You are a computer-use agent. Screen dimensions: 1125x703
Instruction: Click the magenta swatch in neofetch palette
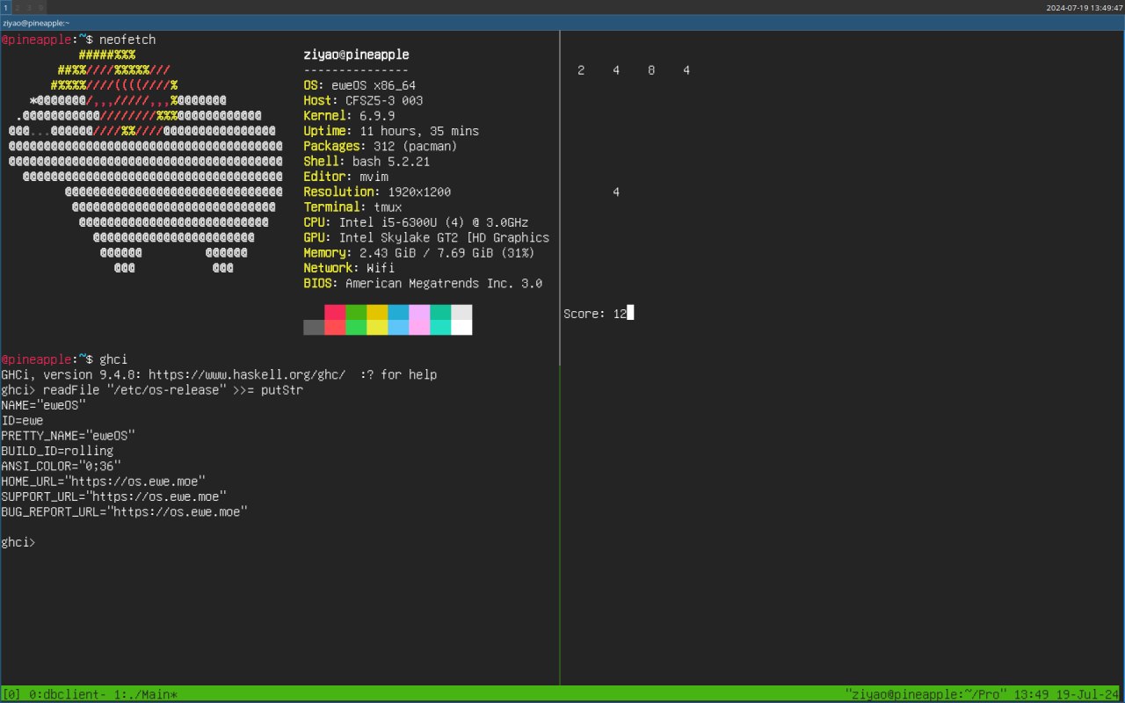(420, 319)
